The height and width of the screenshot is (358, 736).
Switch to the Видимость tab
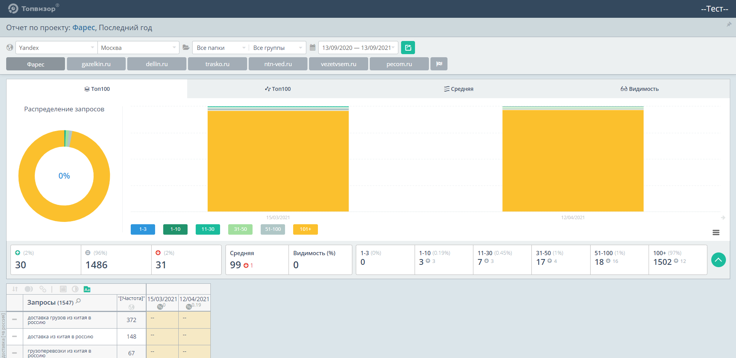[x=639, y=89]
